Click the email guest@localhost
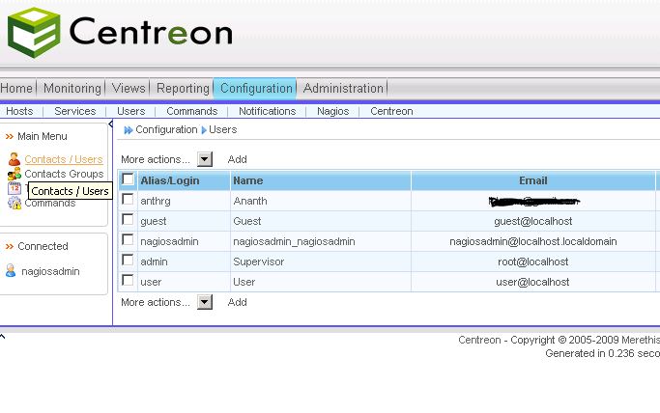This screenshot has height=413, width=660. (532, 221)
